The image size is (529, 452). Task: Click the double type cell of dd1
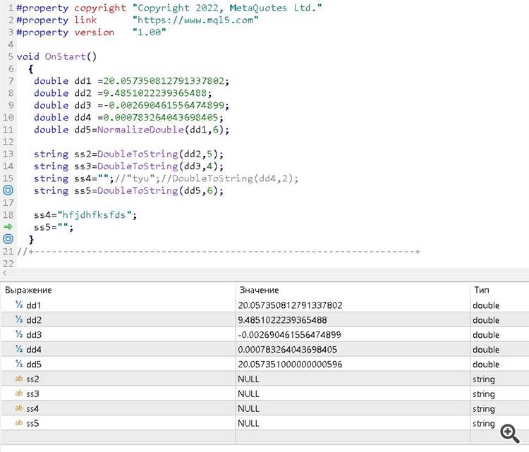(486, 305)
